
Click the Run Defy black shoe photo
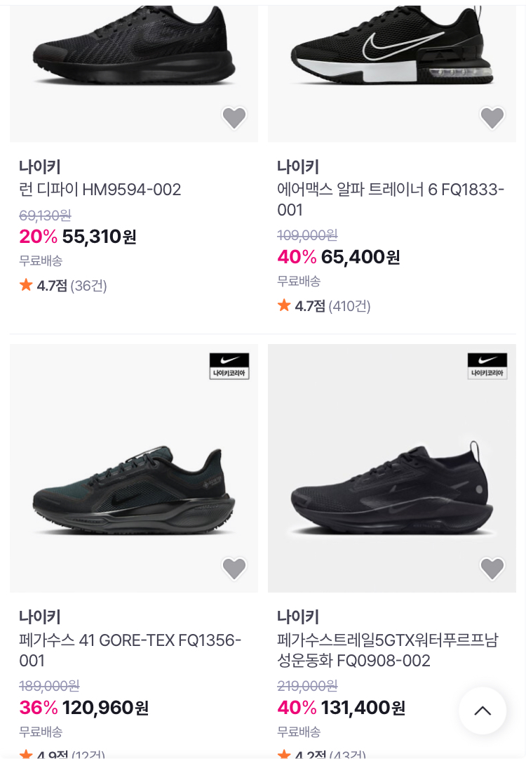click(134, 49)
